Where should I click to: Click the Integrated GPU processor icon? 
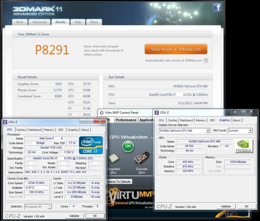pos(114,158)
